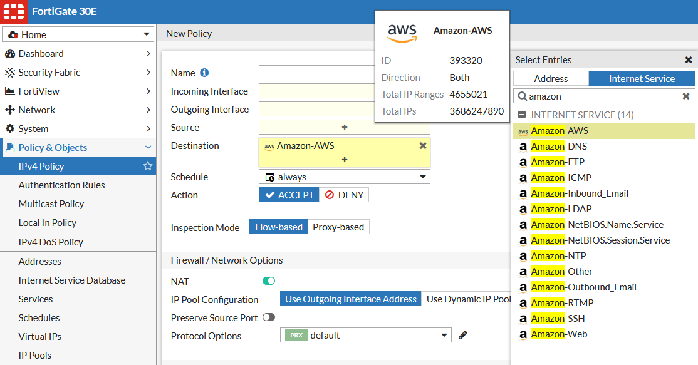Select the DENY action
This screenshot has width=698, height=365.
coord(344,195)
